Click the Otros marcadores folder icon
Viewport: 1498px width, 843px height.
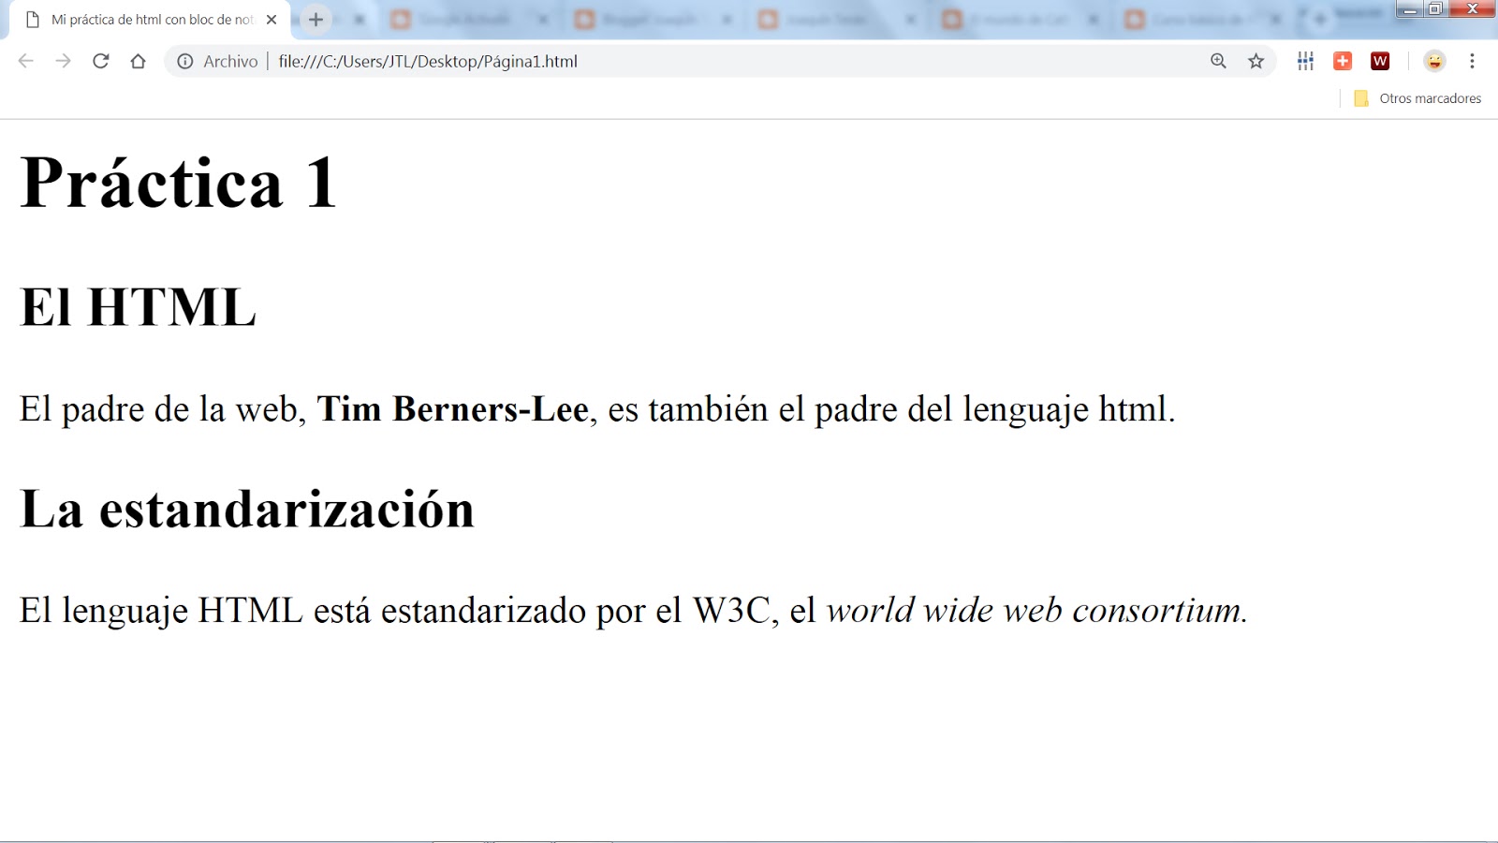coord(1361,98)
